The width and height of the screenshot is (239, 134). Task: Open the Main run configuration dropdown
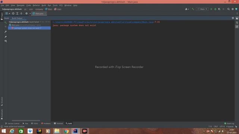click(202, 9)
